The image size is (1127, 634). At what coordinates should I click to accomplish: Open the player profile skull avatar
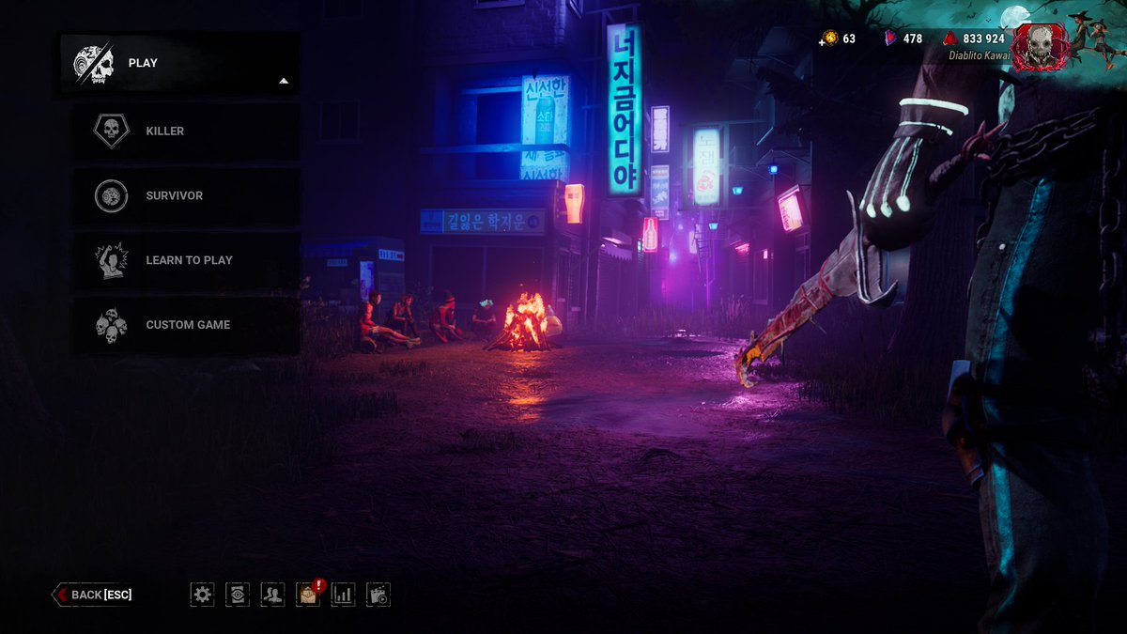point(1041,47)
